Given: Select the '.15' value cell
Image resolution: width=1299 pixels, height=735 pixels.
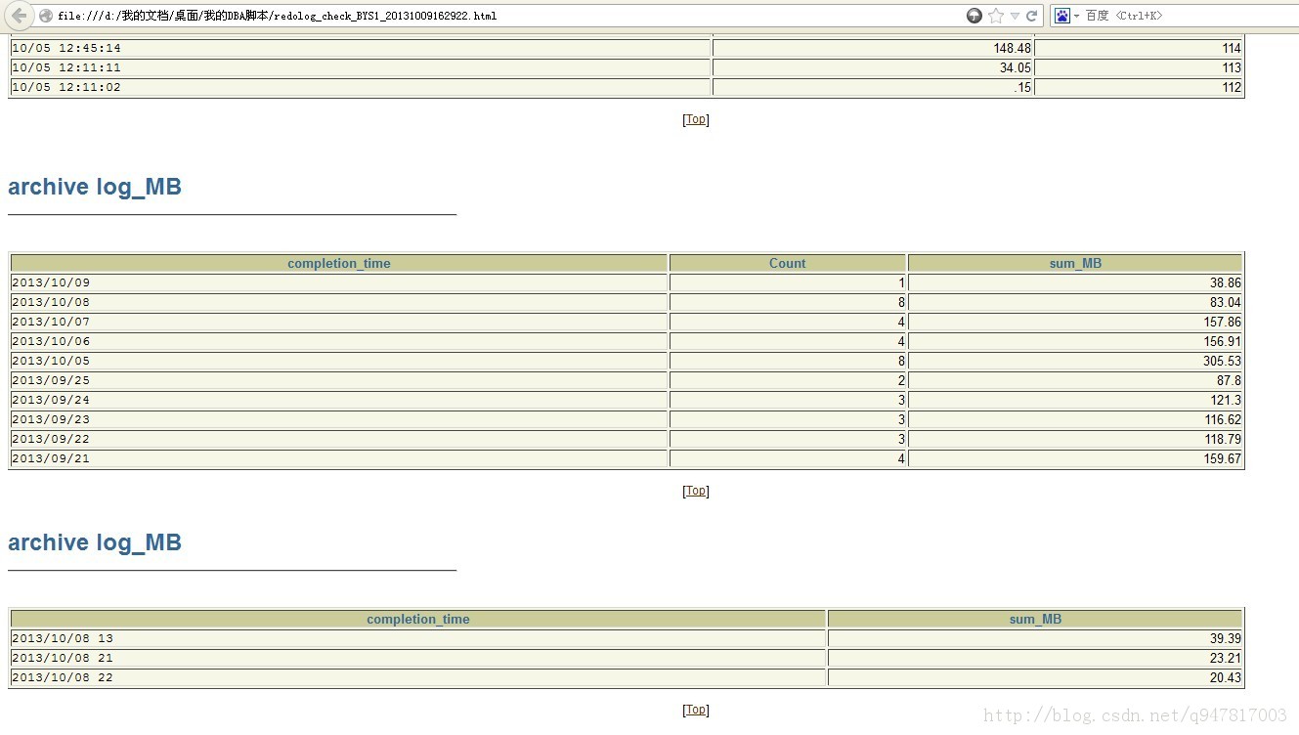Looking at the screenshot, I should [873, 87].
